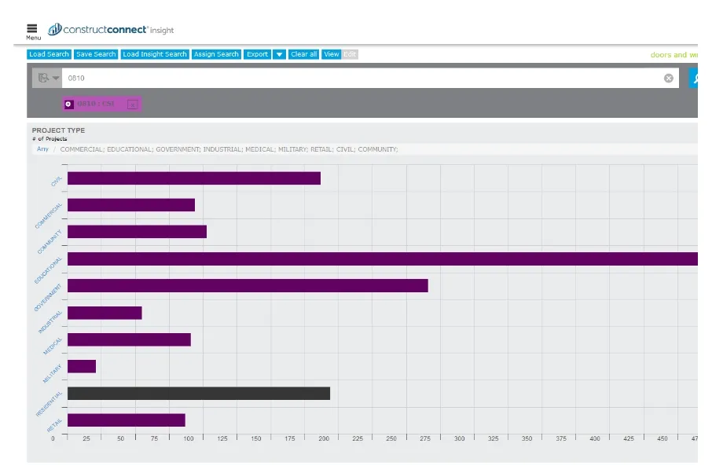Image resolution: width=712 pixels, height=473 pixels.
Task: Open the search type dropdown icon
Action: tap(47, 78)
